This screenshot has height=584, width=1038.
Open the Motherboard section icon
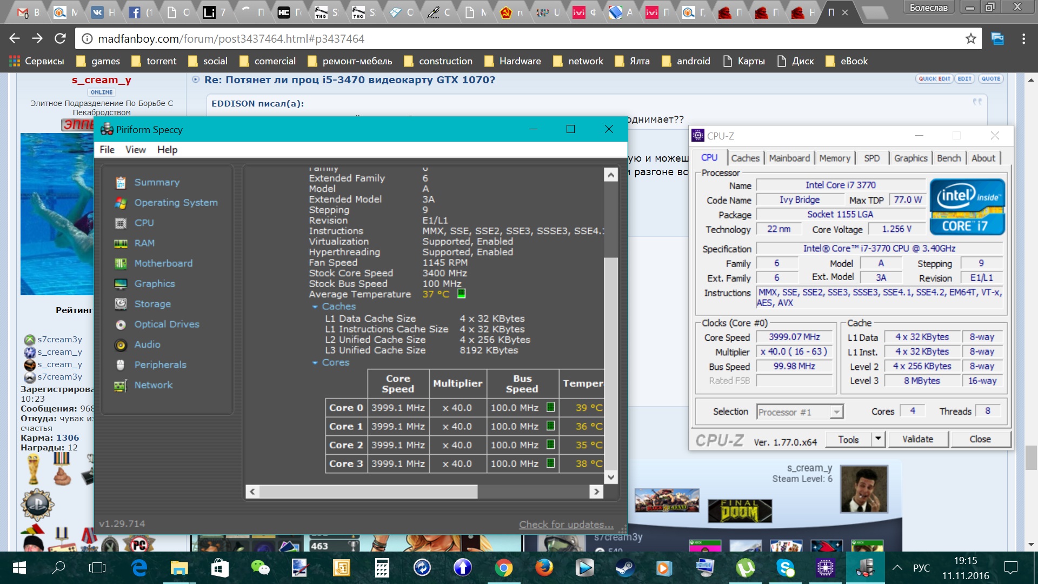[121, 263]
